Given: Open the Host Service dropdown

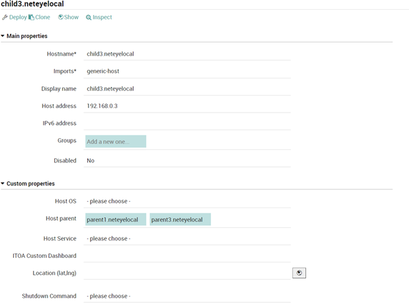Looking at the screenshot, I should 187,238.
